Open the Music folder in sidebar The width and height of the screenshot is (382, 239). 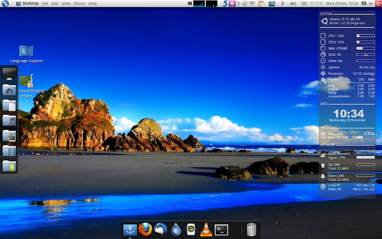[x=9, y=120]
